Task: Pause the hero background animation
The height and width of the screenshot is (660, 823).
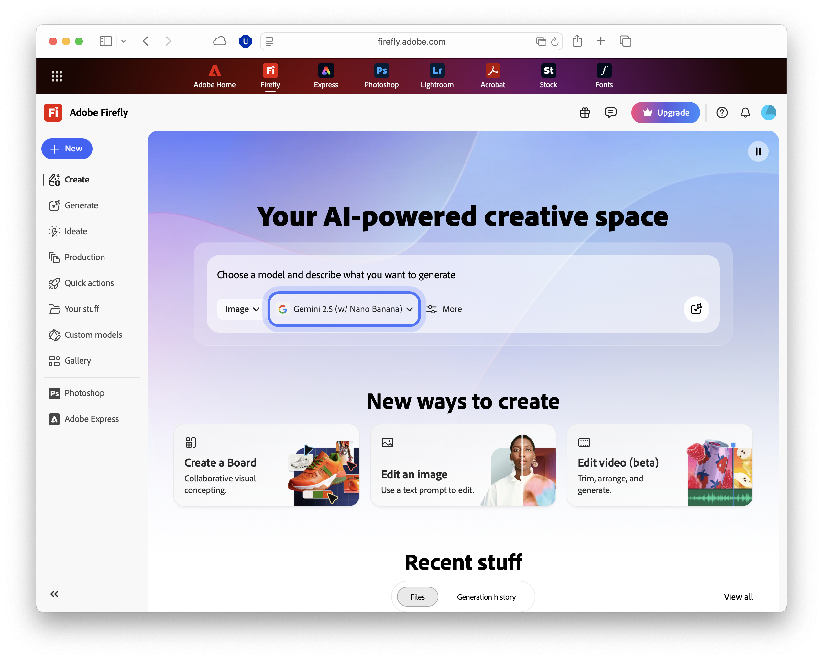Action: (758, 151)
